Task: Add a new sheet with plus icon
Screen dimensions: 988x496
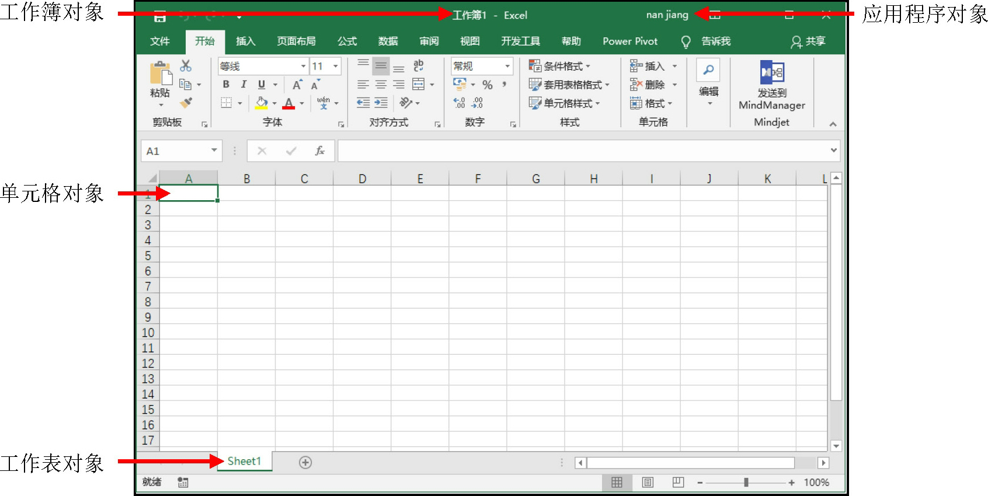Action: (305, 462)
